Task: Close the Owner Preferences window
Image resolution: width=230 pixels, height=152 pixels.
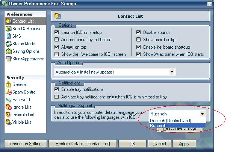Action: tap(209, 4)
